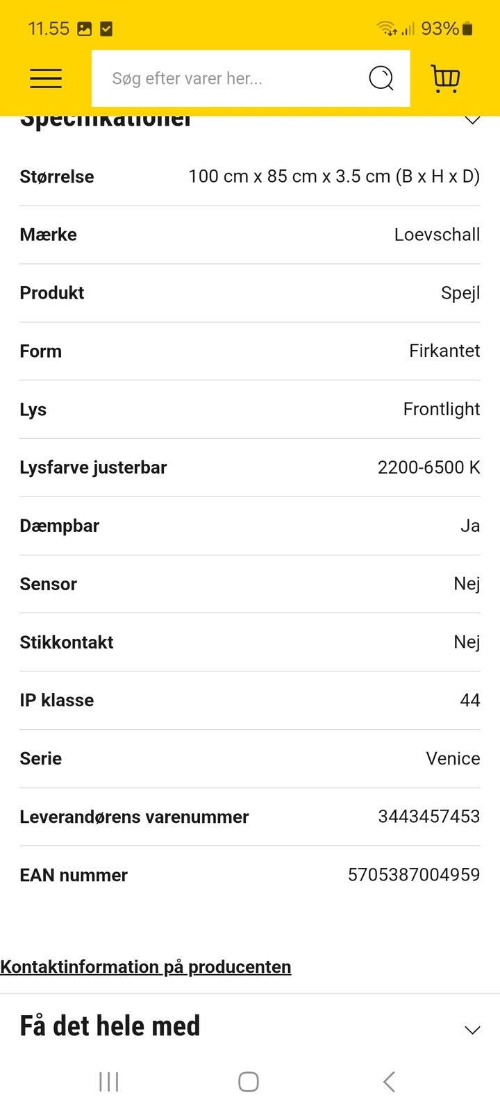Tap the Leverandørens varenummer 3443457453
Image resolution: width=500 pixels, height=1111 pixels.
[428, 816]
